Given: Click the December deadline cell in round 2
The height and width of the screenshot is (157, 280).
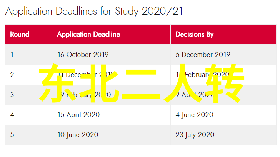Looking at the screenshot, I should (x=111, y=75).
